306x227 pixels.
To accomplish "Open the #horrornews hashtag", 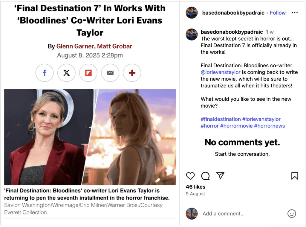I will click(269, 126).
